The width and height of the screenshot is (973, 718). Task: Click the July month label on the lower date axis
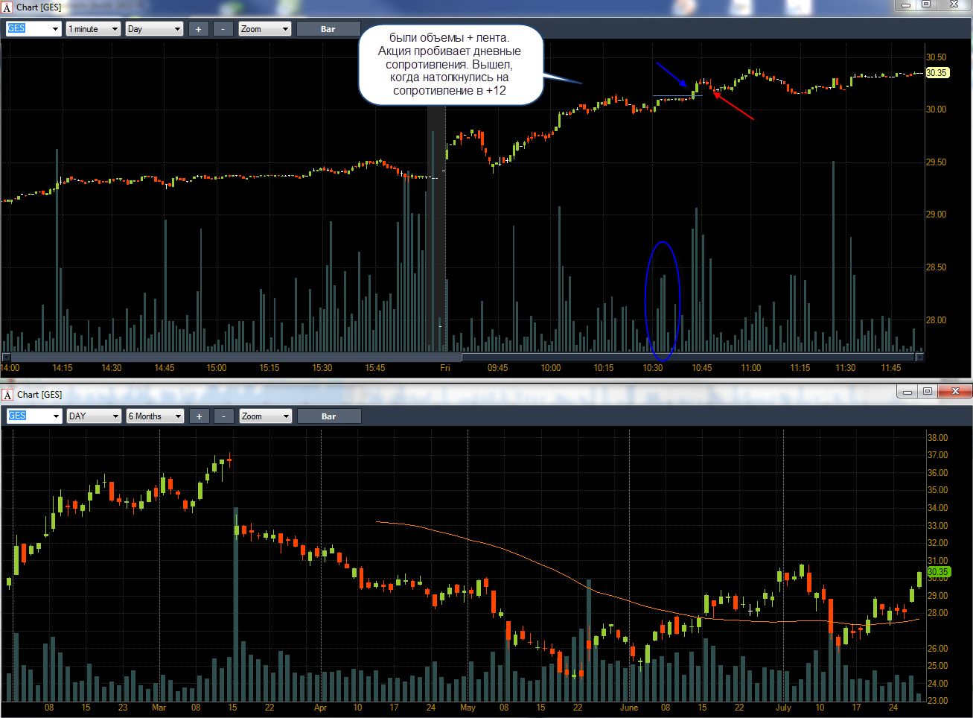[783, 708]
